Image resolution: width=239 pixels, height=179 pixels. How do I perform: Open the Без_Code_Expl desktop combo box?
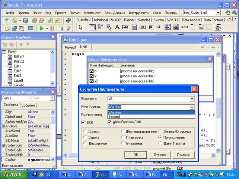(218, 13)
